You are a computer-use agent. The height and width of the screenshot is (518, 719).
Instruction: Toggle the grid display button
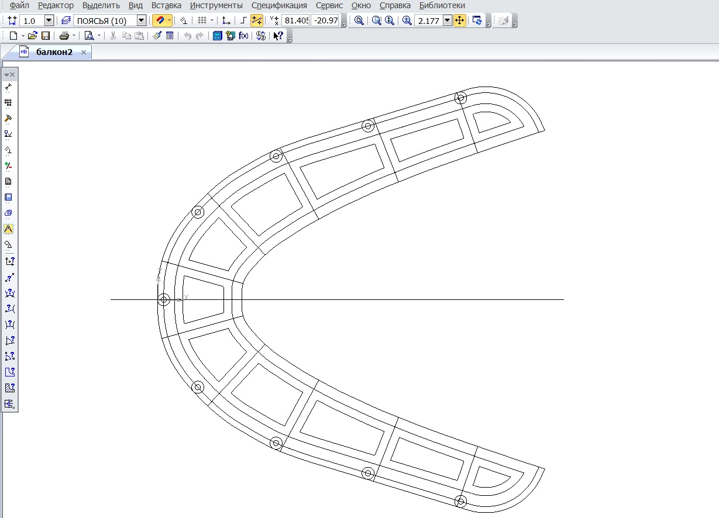coord(202,20)
